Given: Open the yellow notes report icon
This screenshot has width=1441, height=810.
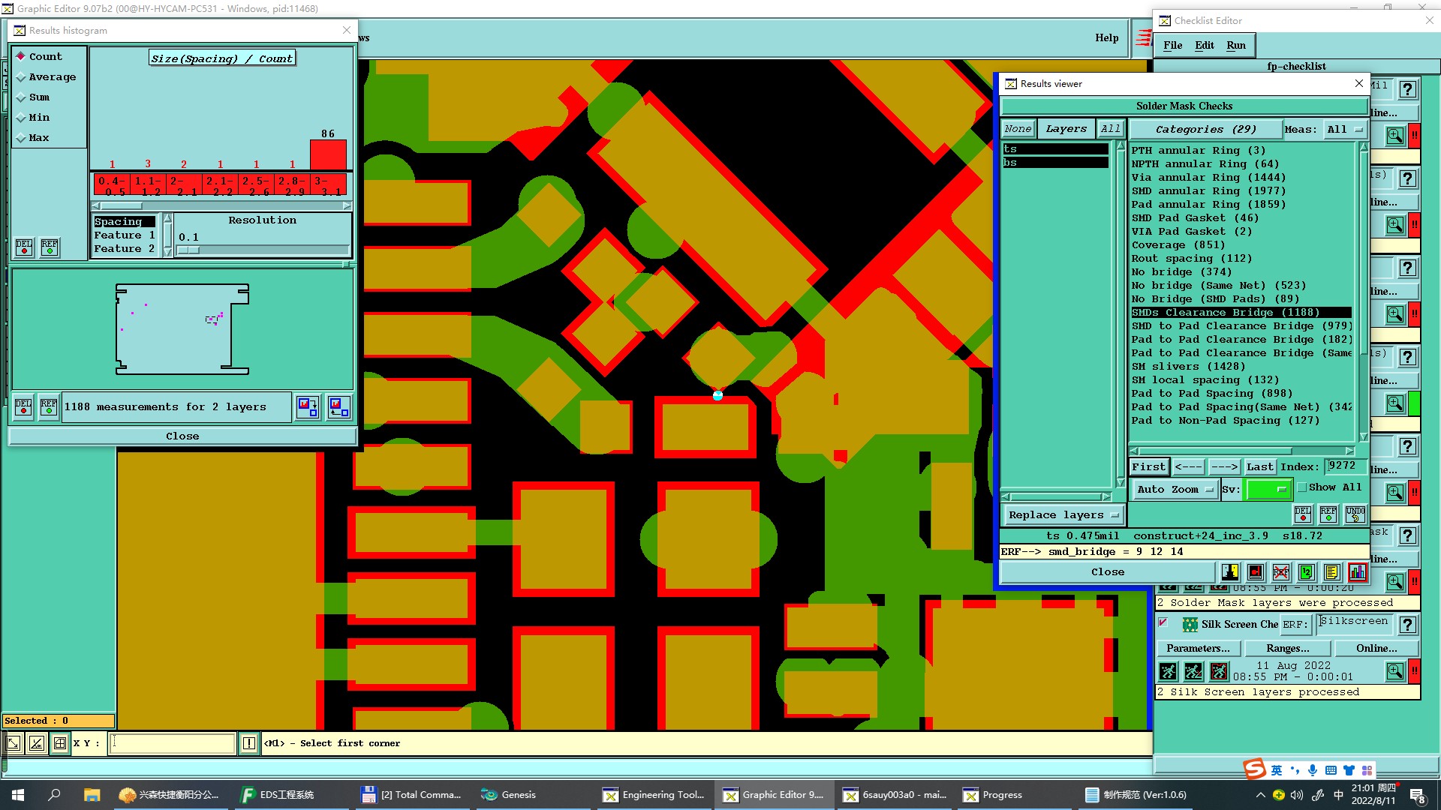Looking at the screenshot, I should (1331, 573).
